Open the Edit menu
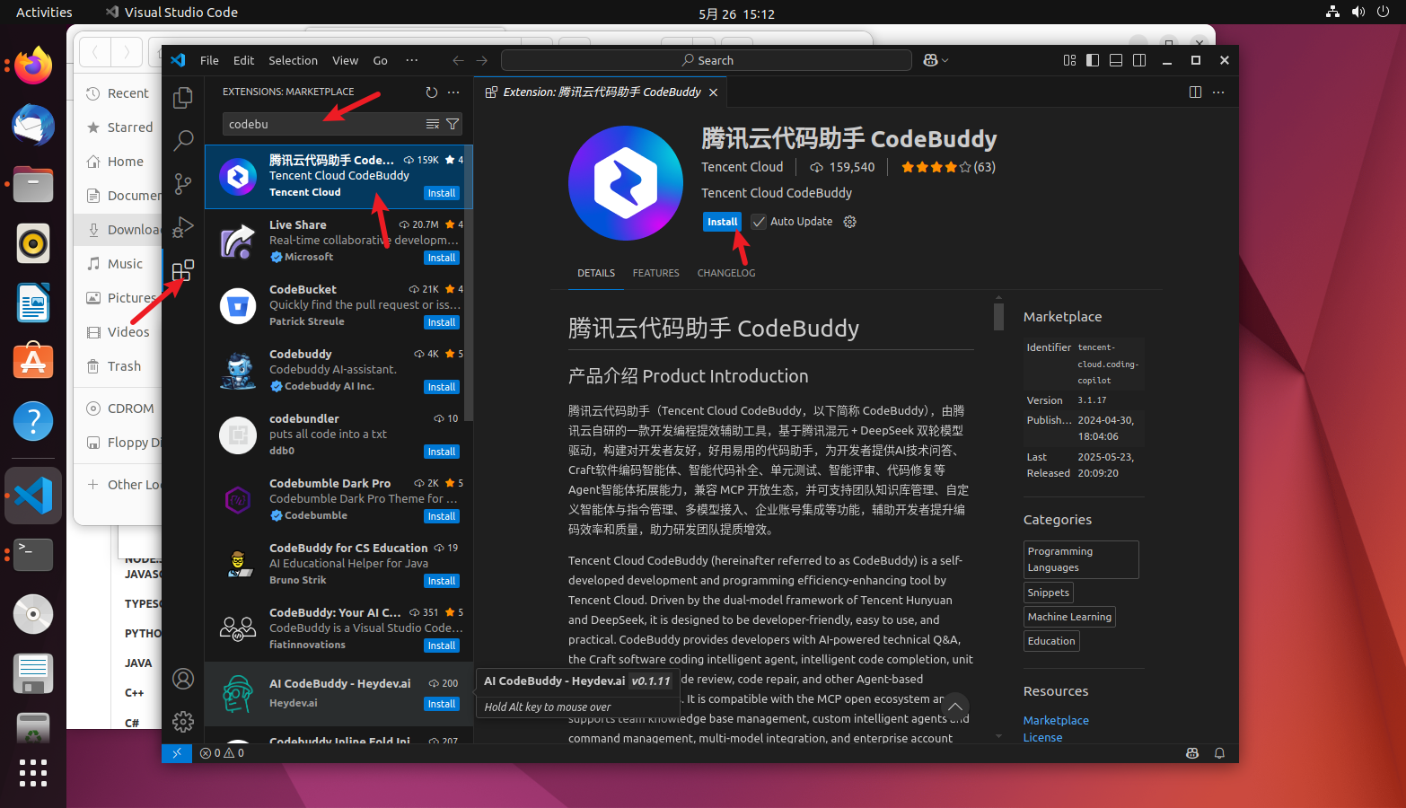Image resolution: width=1406 pixels, height=808 pixels. 243,60
